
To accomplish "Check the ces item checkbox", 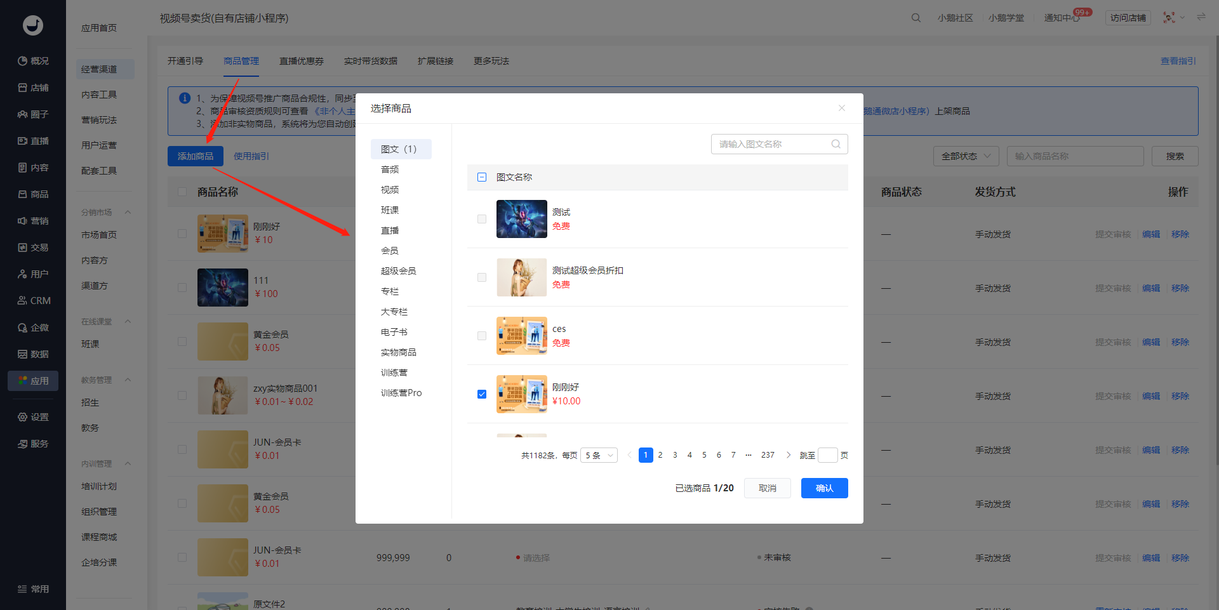I will [482, 336].
